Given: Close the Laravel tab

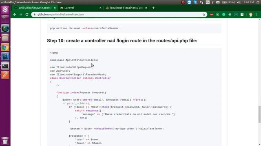Looking at the screenshot, I should pos(100,8).
